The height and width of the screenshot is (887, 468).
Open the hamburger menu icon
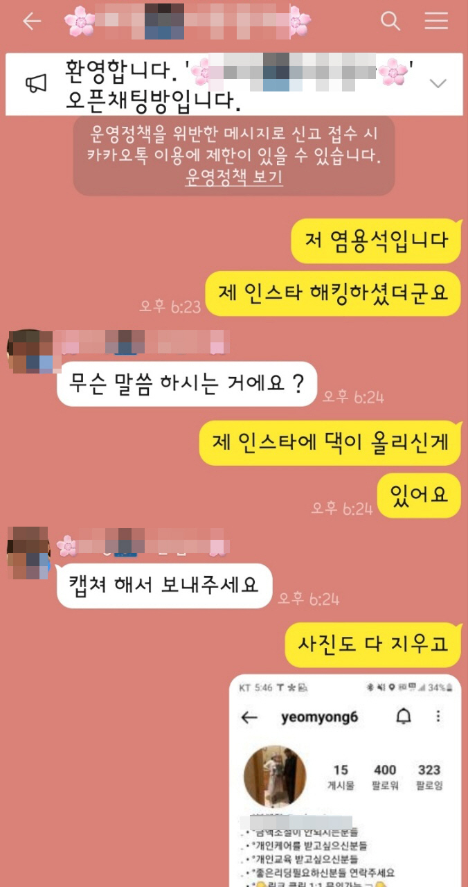436,21
